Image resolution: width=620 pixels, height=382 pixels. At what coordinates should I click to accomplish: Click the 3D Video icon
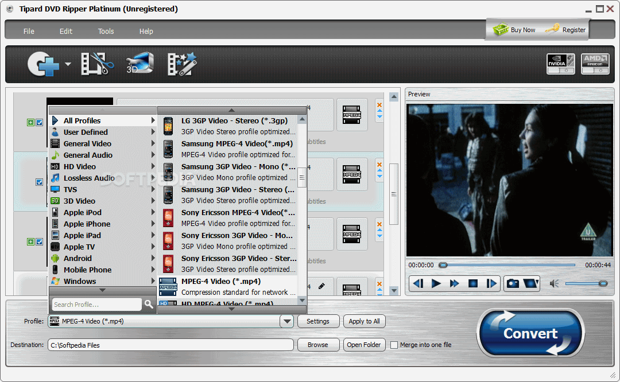[55, 201]
